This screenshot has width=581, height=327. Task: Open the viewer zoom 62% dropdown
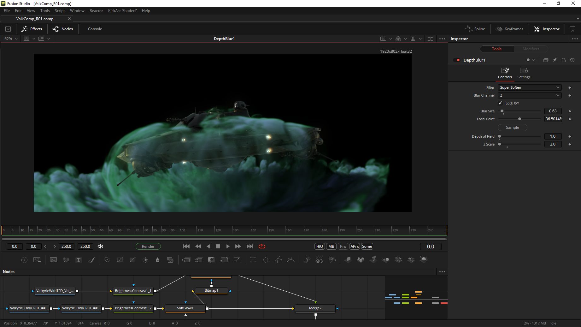tap(11, 39)
